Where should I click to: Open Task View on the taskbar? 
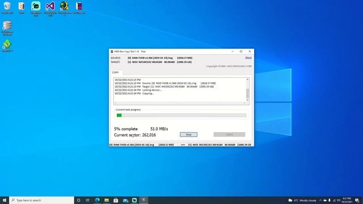point(88,200)
